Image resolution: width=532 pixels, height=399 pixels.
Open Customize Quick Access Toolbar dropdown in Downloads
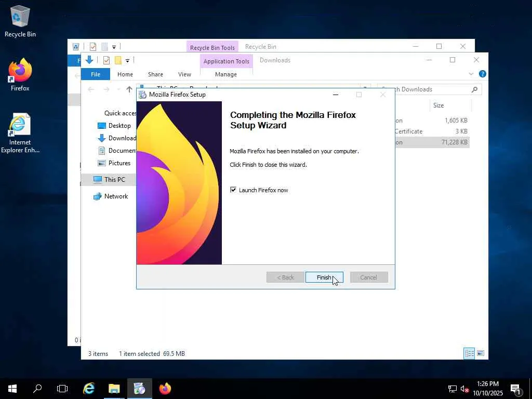tap(127, 61)
